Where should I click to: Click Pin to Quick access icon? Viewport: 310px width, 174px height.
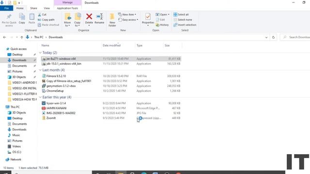tap(9, 20)
